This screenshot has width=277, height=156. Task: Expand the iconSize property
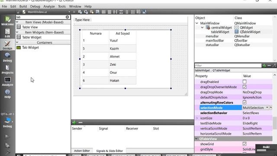pos(197,118)
